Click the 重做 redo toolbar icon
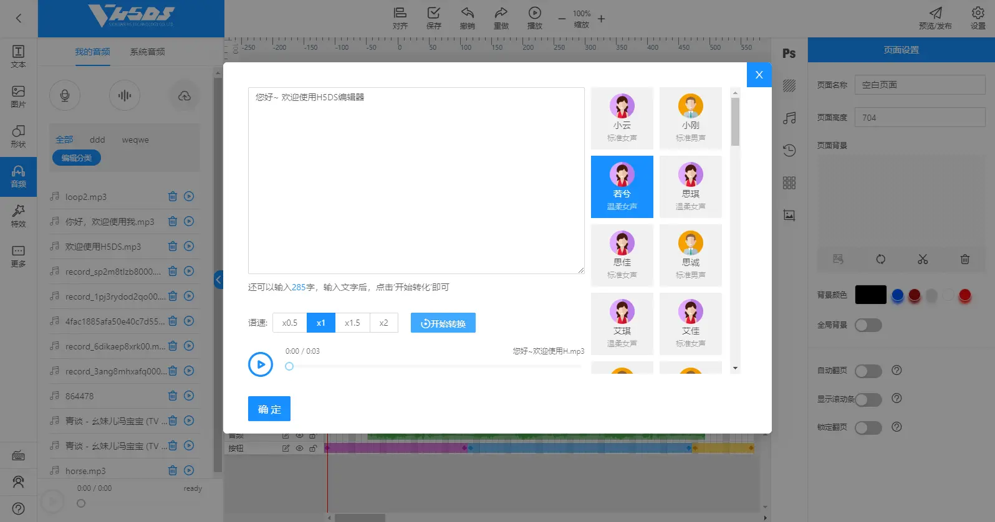Viewport: 995px width, 522px height. click(501, 18)
